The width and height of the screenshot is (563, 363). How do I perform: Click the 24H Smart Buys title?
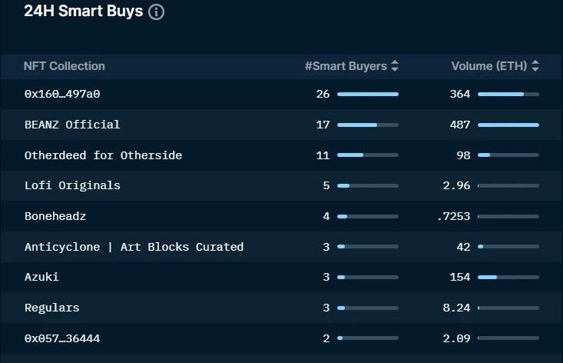pos(83,11)
